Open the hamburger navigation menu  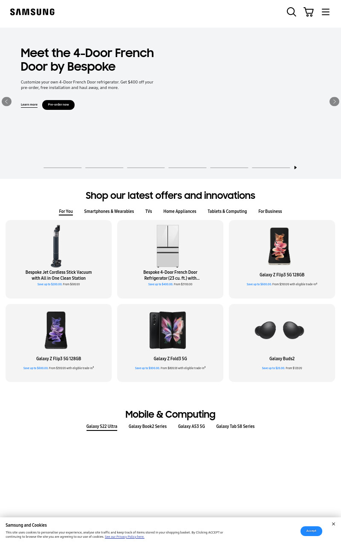326,12
